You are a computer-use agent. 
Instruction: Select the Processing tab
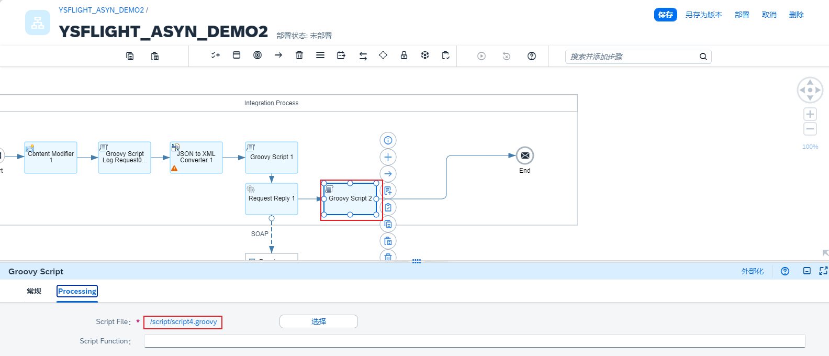[x=77, y=291]
